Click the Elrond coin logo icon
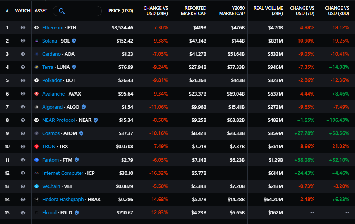Image resolution: width=355 pixels, height=224 pixels. point(36,213)
